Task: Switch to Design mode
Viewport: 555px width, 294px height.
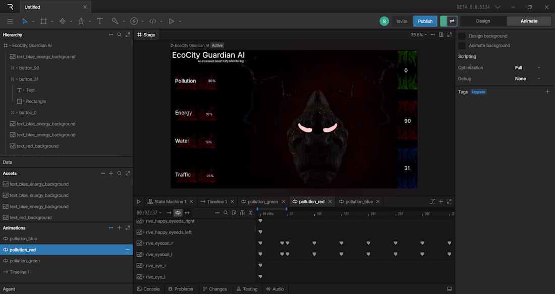Action: coord(483,21)
